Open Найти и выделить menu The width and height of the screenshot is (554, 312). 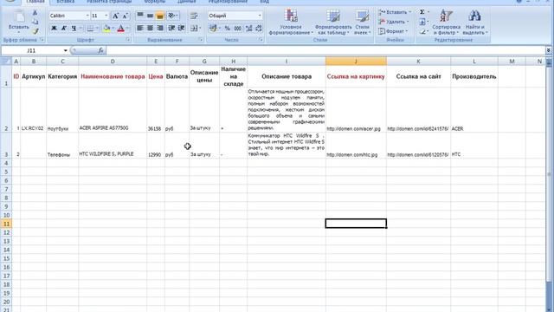pyautogui.click(x=475, y=22)
